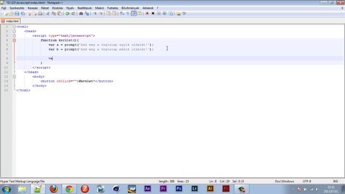The image size is (345, 194).
Task: Open Adobe Photoshop from the taskbar
Action: tap(178, 189)
